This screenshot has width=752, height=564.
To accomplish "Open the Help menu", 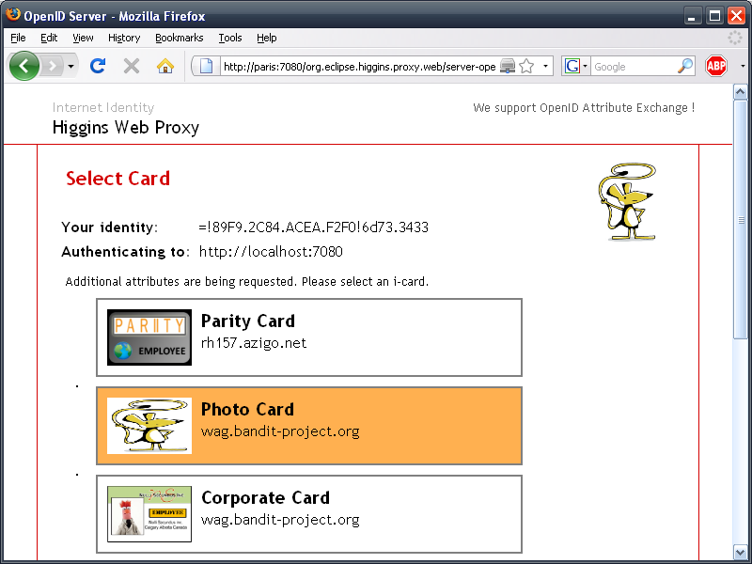I will [x=267, y=38].
